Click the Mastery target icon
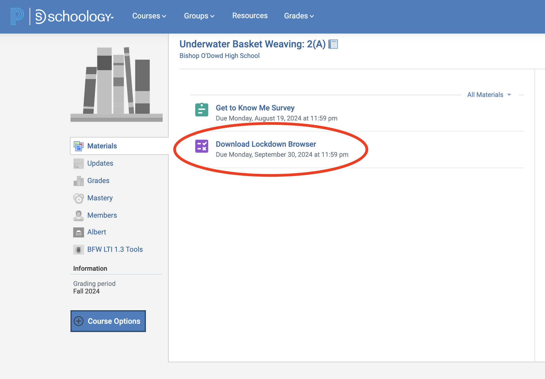The height and width of the screenshot is (379, 545). (x=78, y=198)
